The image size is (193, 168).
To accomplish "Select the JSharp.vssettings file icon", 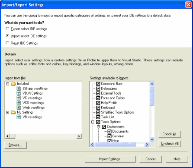I will click(19, 89).
